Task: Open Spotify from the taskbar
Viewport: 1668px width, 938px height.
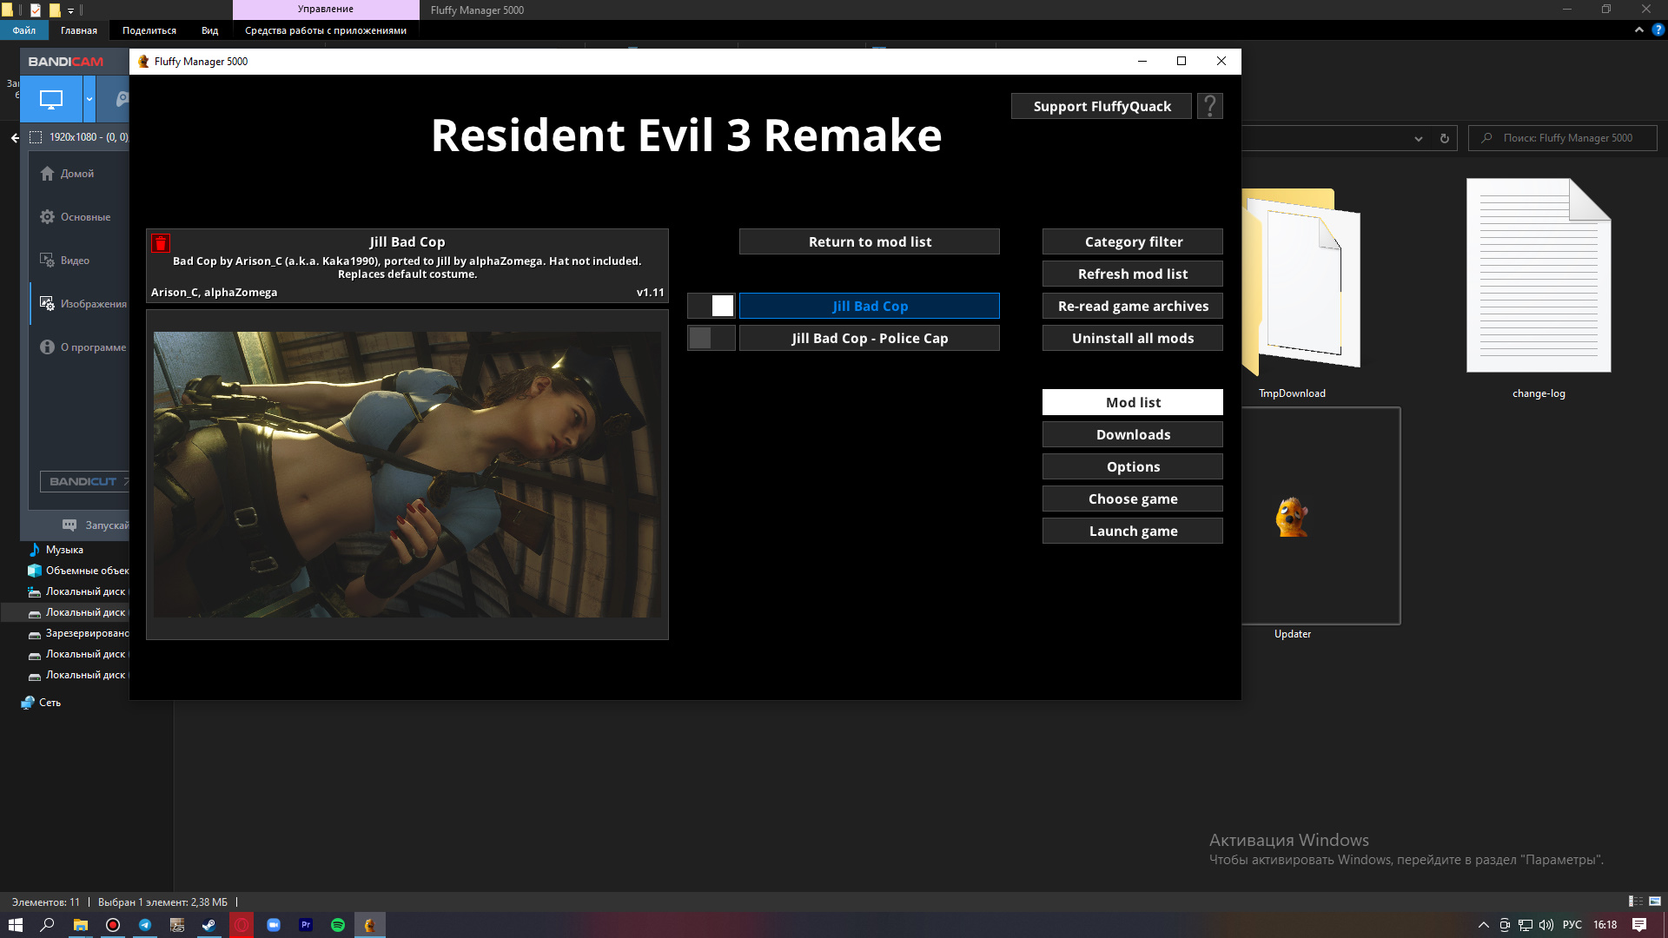Action: coord(338,925)
